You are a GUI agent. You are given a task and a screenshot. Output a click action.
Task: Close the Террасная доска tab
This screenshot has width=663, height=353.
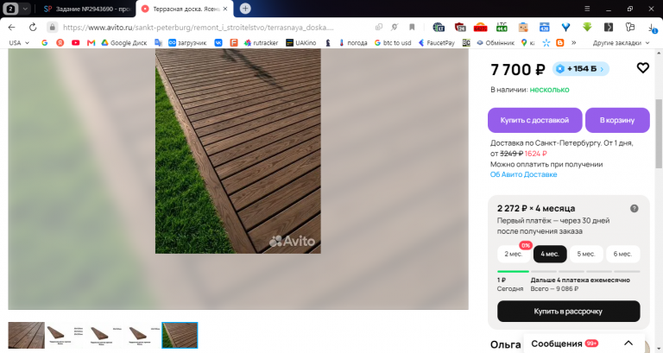[225, 9]
